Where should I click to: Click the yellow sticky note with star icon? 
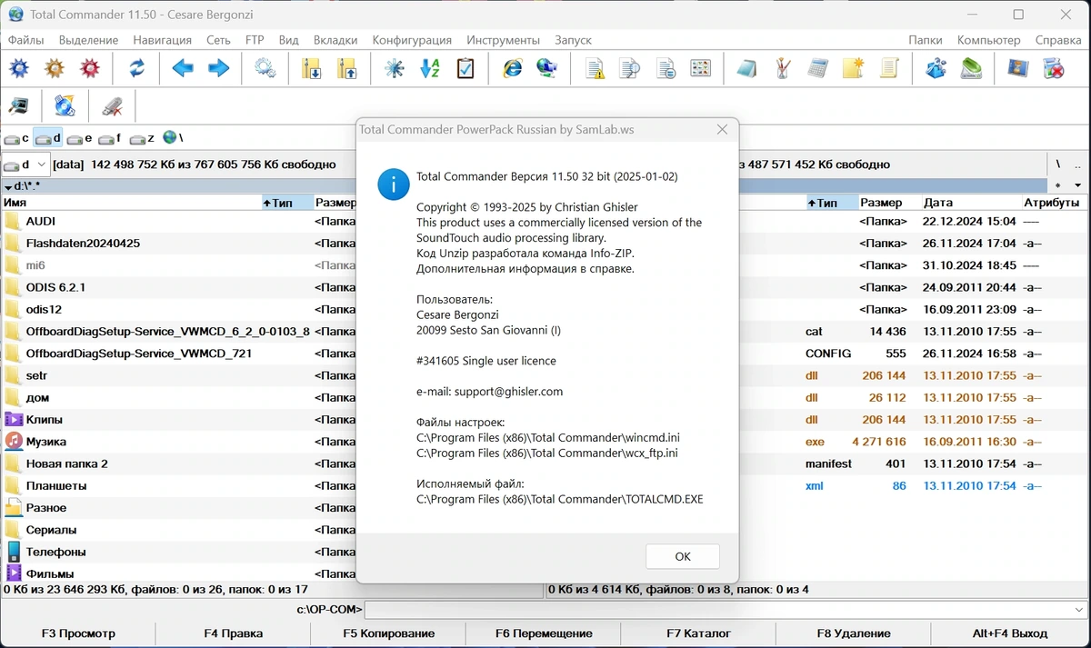(853, 68)
